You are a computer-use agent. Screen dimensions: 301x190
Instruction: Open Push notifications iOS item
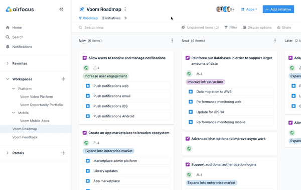coord(126,106)
